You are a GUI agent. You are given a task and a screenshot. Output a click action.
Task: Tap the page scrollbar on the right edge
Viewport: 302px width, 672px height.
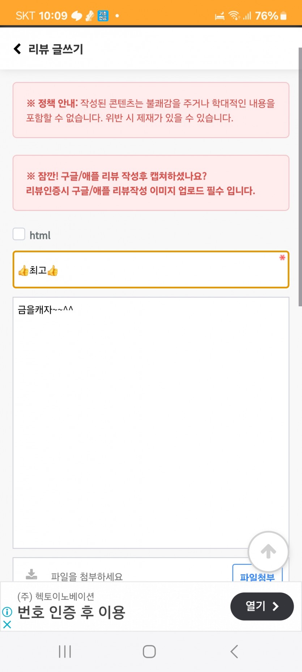(x=300, y=177)
